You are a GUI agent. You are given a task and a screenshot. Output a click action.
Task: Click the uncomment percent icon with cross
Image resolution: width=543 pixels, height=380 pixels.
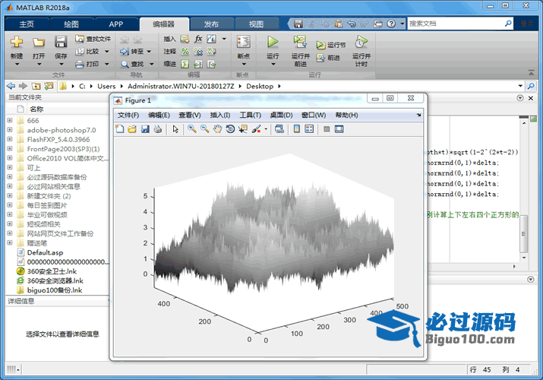(x=198, y=52)
